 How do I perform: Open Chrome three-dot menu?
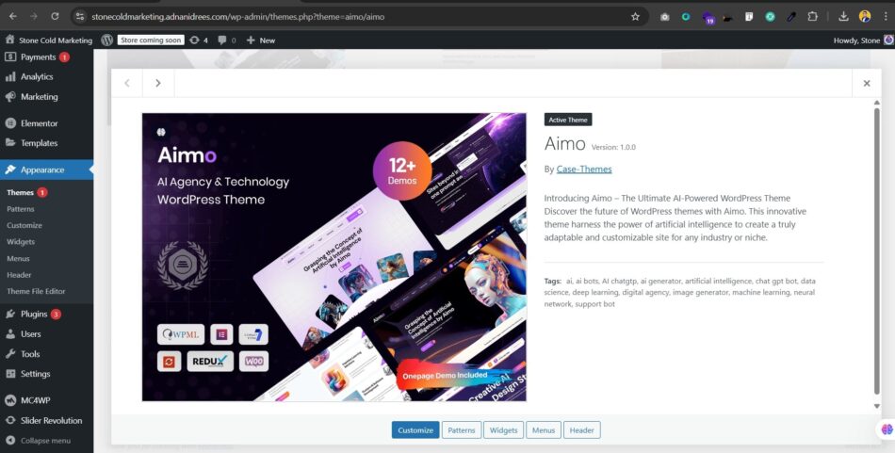tap(886, 17)
